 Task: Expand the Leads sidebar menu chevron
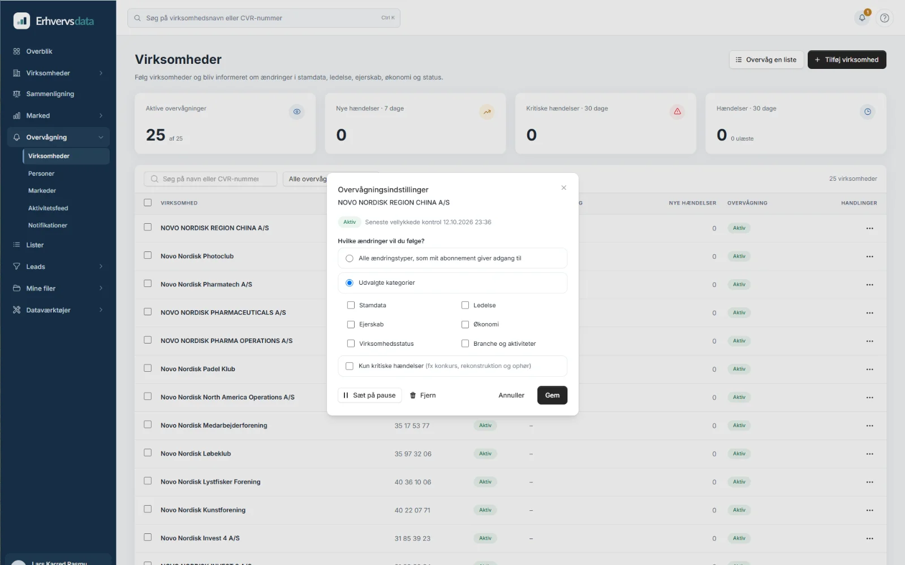[x=101, y=267]
